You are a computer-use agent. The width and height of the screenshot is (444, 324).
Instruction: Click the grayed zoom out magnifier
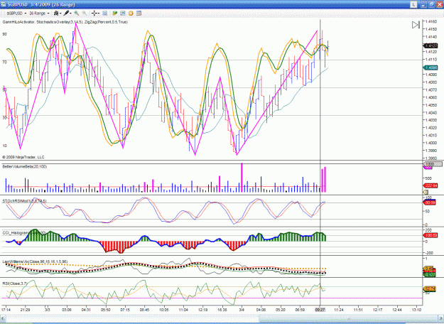point(85,13)
